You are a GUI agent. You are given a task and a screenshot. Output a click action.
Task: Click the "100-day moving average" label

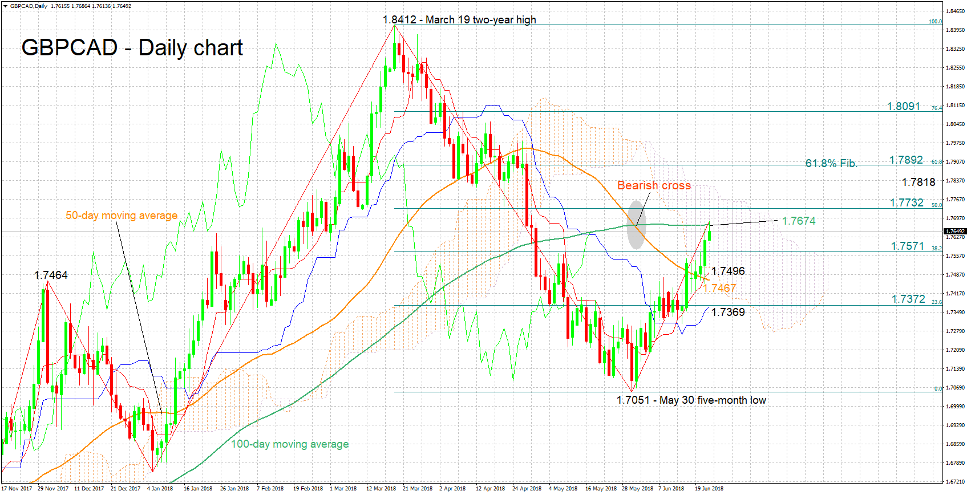point(290,444)
